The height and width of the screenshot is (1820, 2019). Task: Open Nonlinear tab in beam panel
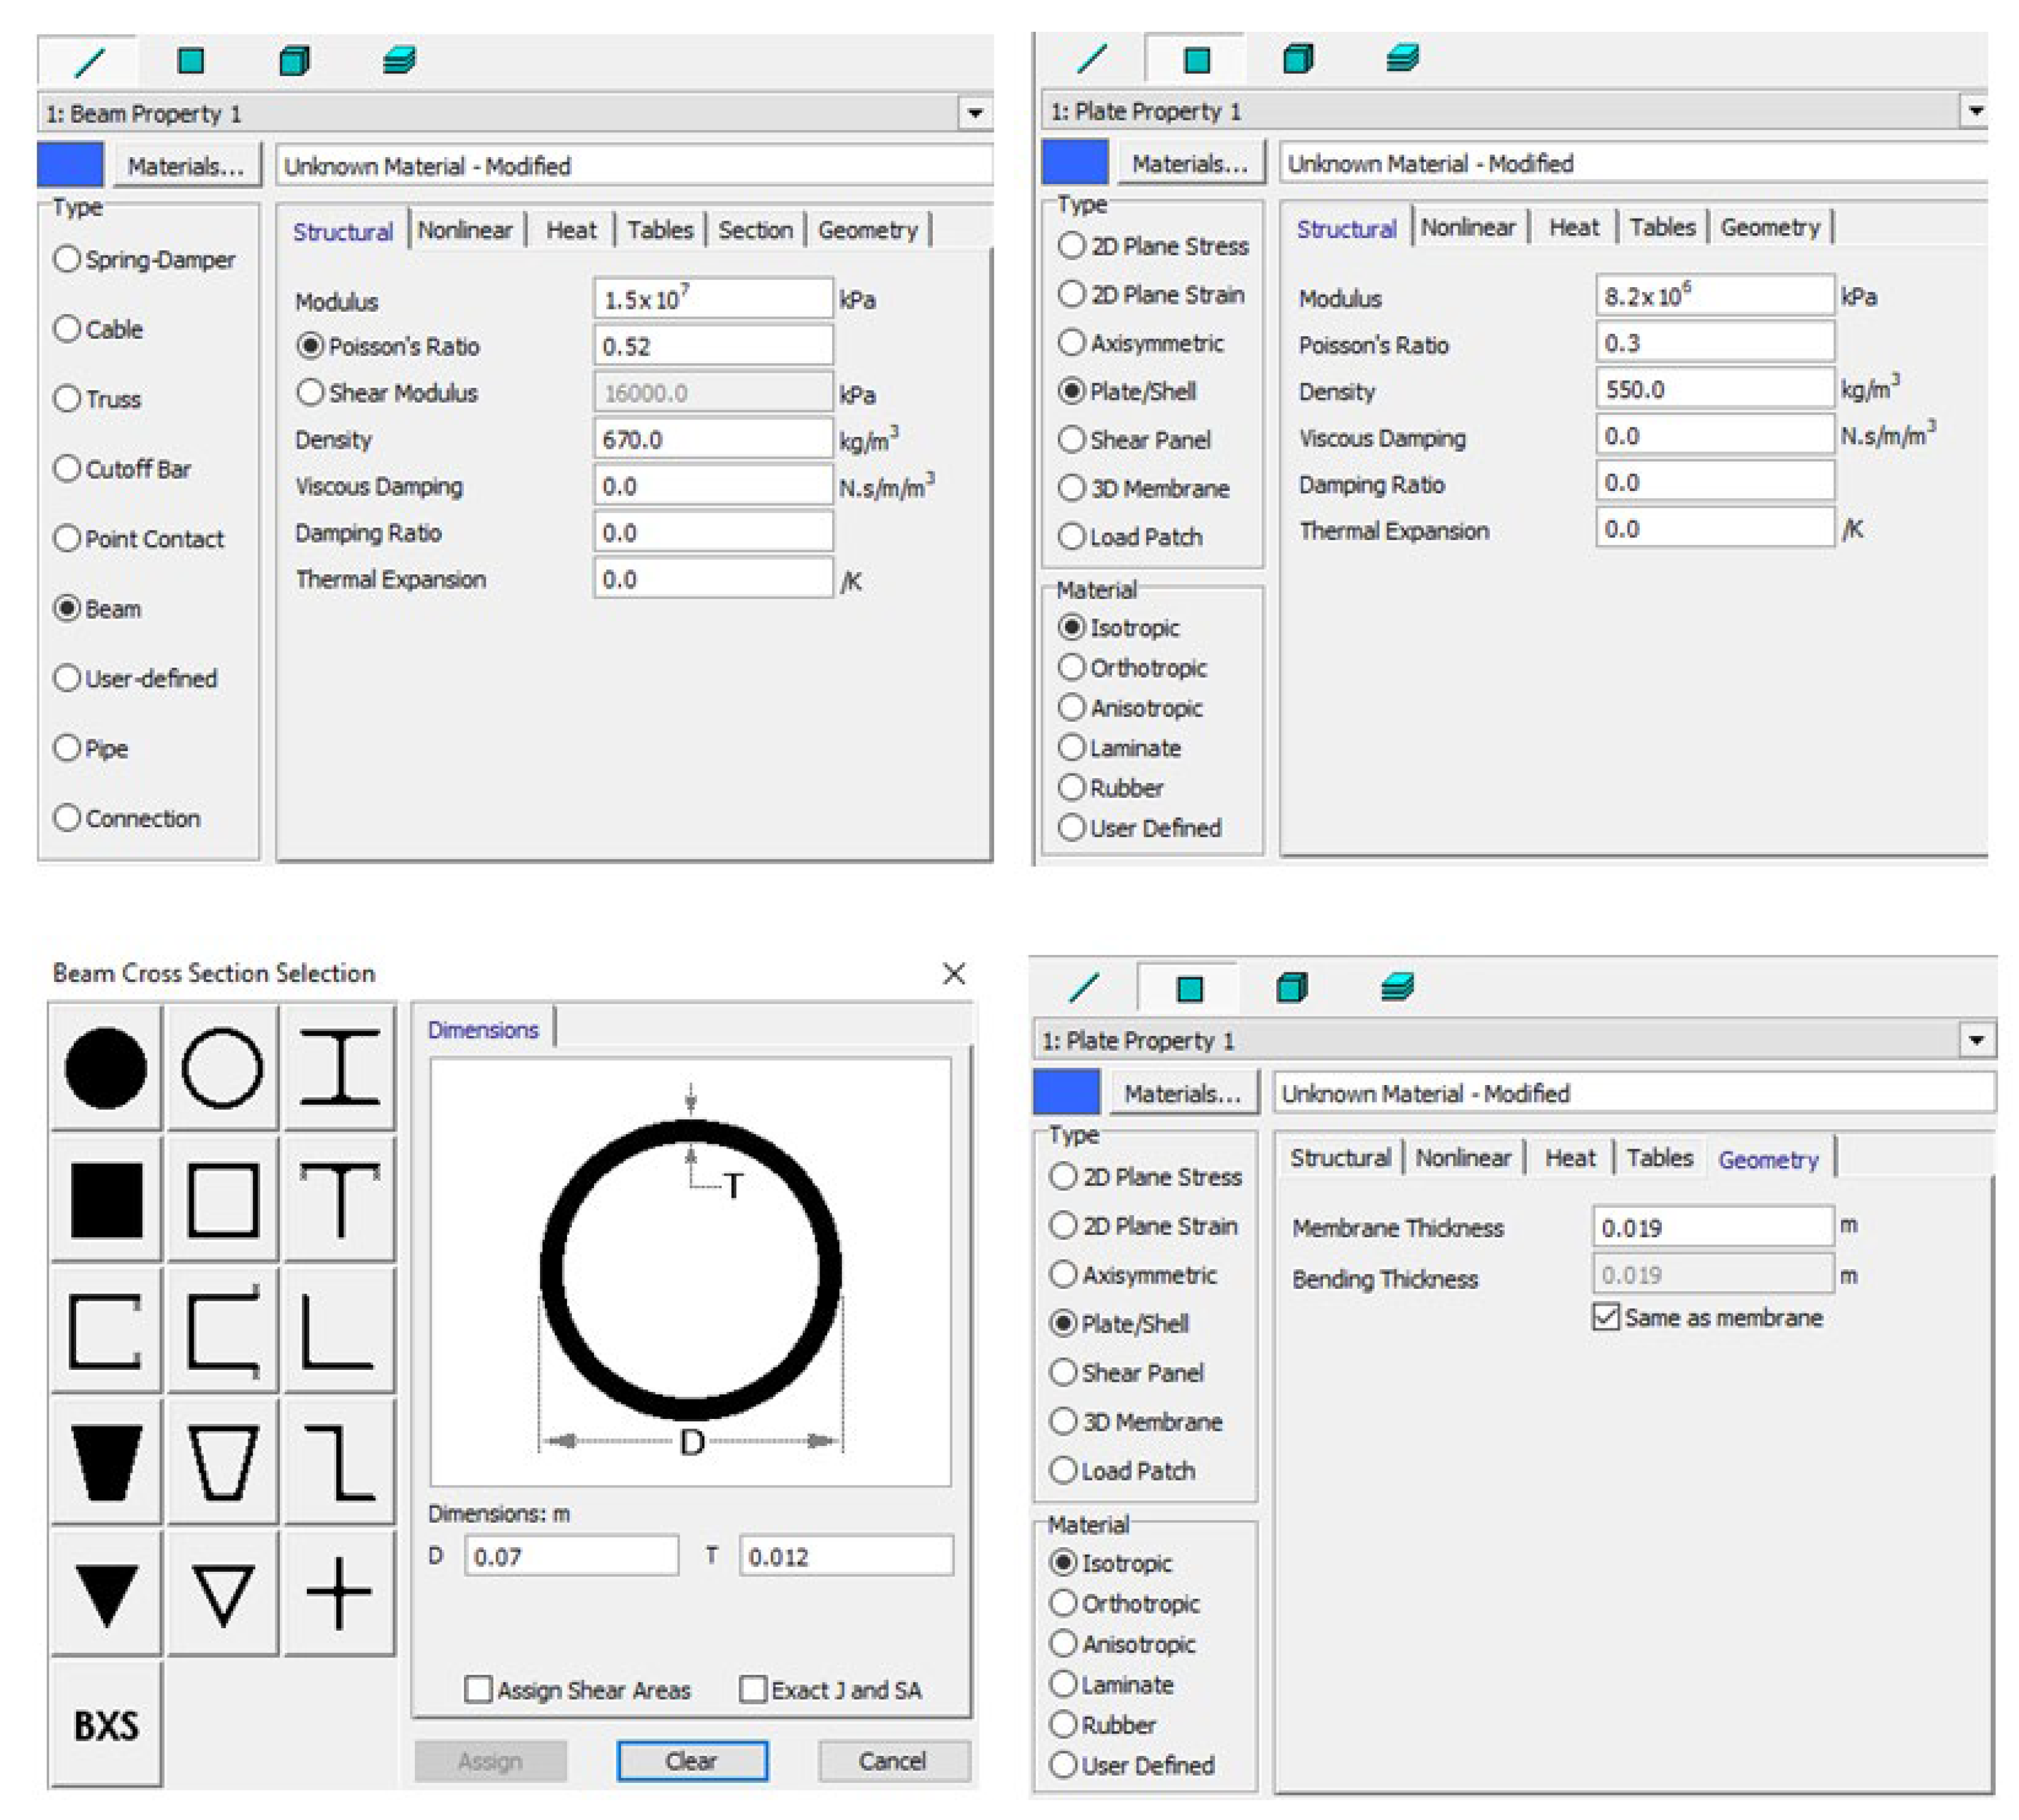tap(465, 230)
